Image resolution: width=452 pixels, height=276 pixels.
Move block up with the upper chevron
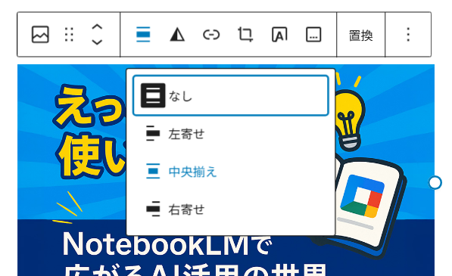97,27
